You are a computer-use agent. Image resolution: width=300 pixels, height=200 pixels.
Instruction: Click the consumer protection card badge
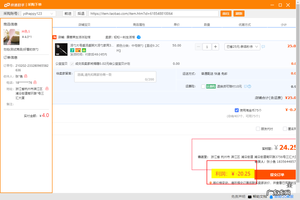click(77, 50)
